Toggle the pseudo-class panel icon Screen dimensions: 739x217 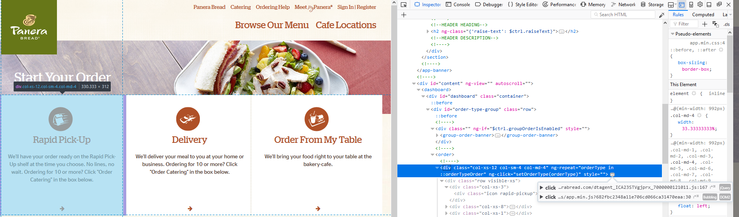tap(715, 24)
